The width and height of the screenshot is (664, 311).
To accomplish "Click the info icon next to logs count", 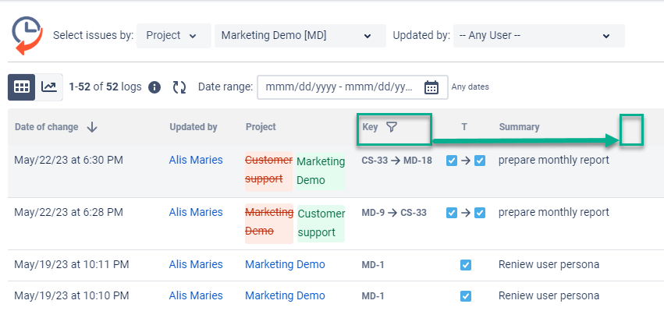I will click(154, 87).
